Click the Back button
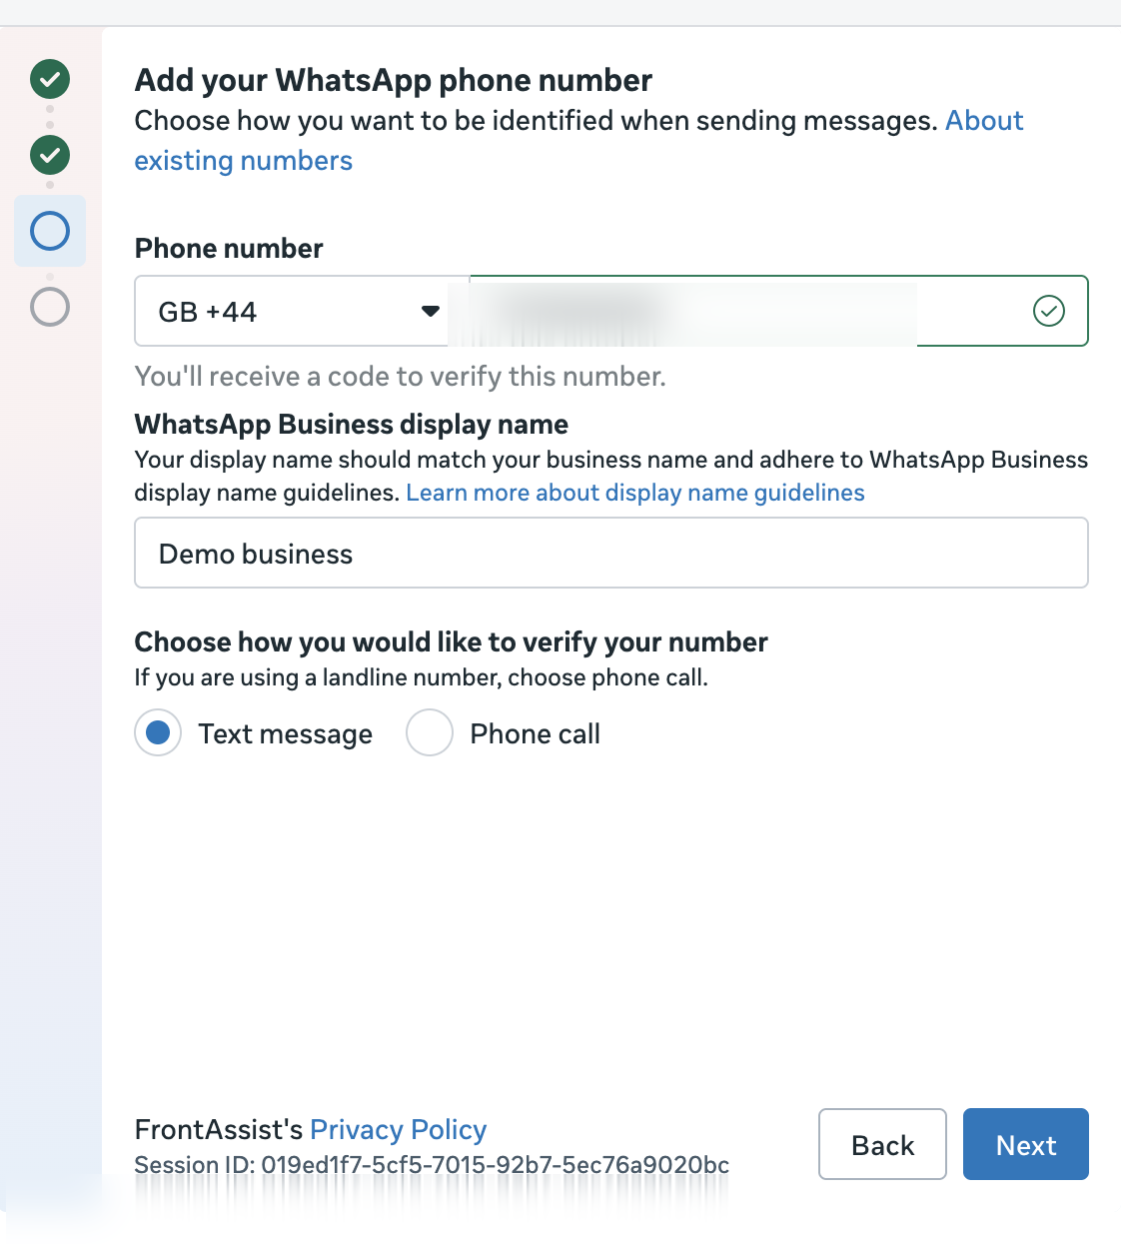Viewport: 1143px width, 1248px height. point(882,1144)
